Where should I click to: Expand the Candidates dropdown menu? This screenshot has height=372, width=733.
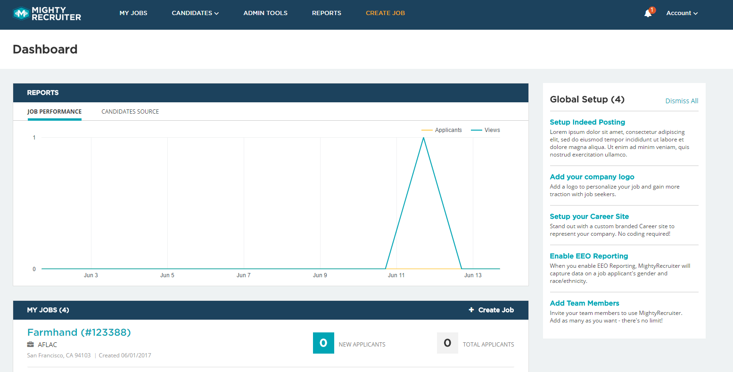click(x=195, y=13)
